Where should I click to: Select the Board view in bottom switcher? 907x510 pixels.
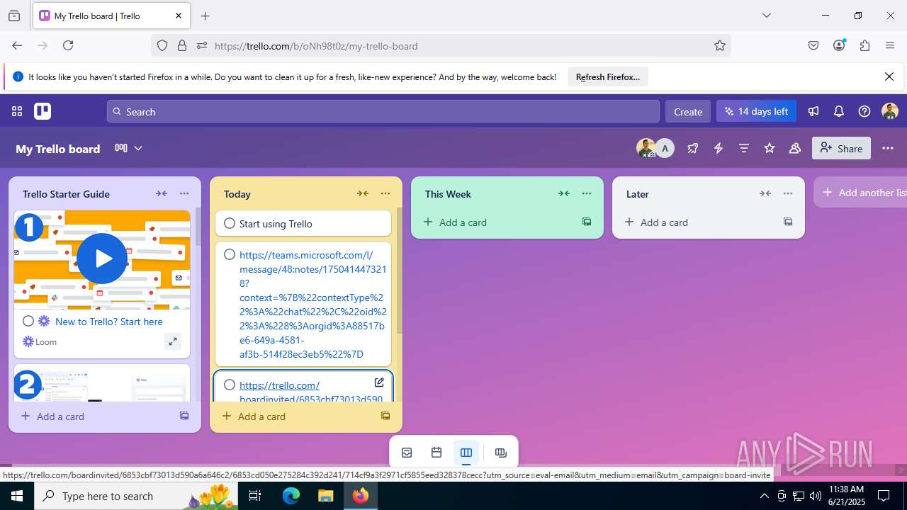pyautogui.click(x=466, y=453)
